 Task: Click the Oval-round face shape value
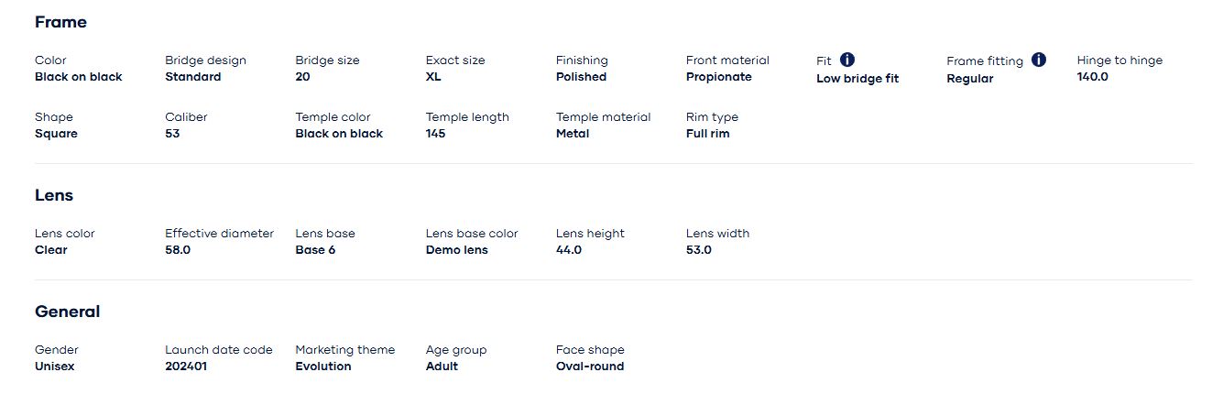(x=590, y=367)
